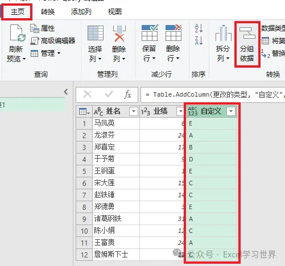
Task: Open the table corner menu icon
Action: tap(84, 112)
